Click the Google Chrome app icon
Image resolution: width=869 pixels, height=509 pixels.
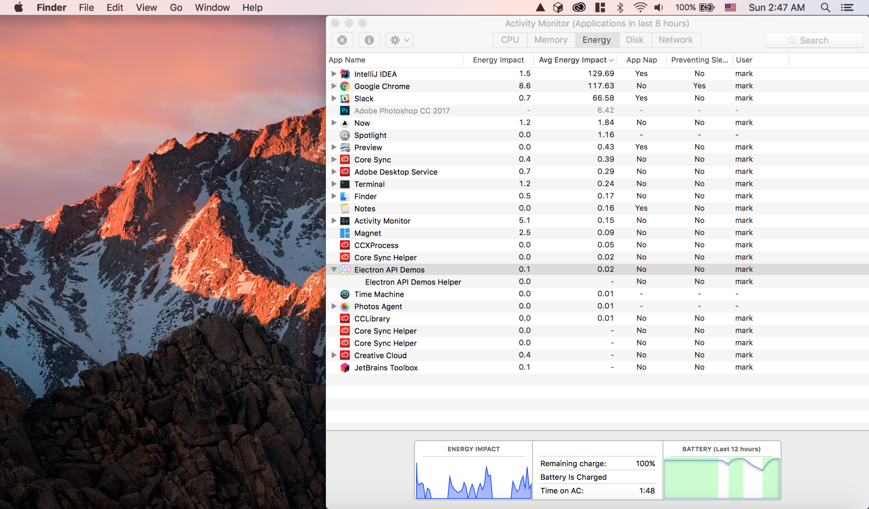pos(345,86)
